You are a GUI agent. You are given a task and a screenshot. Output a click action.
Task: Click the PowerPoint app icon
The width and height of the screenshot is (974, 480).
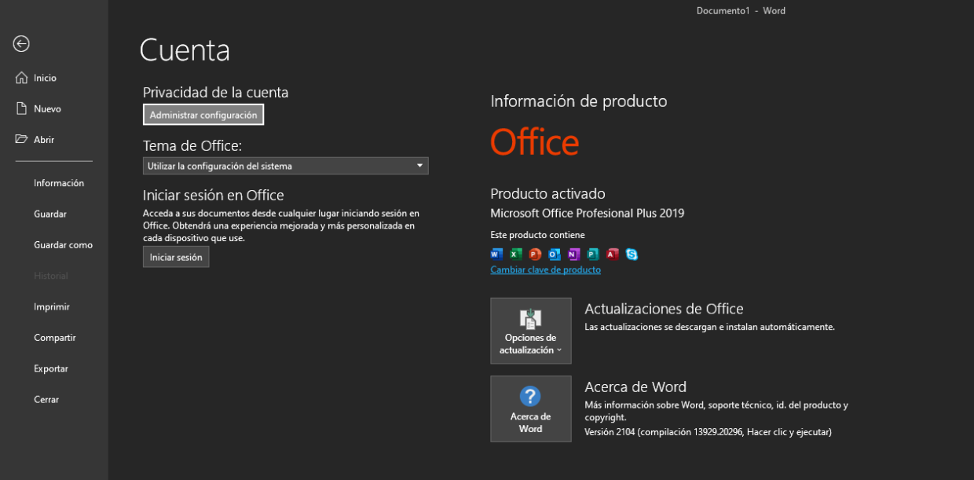click(x=535, y=254)
